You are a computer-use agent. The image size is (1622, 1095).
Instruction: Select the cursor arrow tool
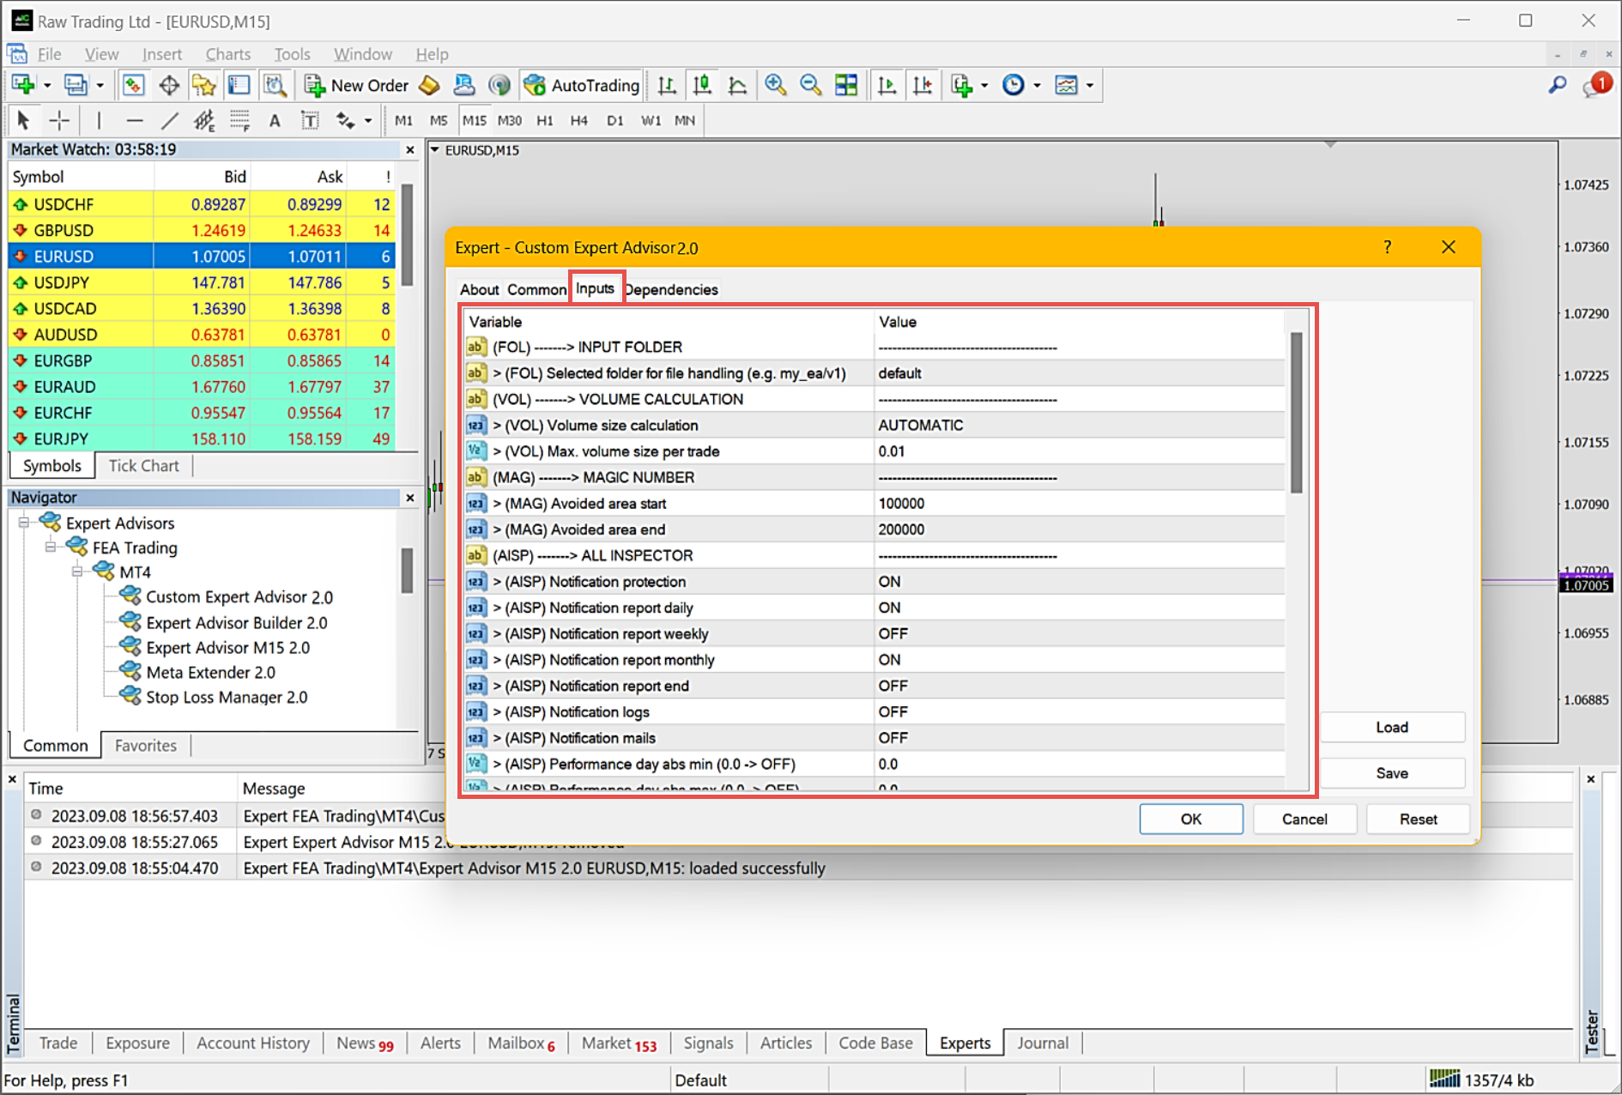tap(23, 120)
